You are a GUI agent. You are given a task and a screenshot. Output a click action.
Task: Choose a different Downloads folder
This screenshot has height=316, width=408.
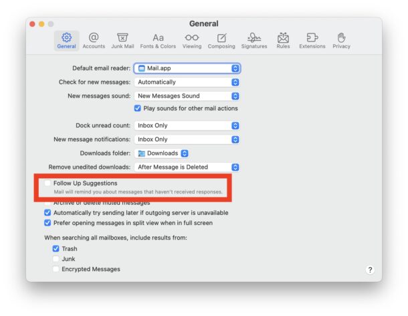(163, 153)
